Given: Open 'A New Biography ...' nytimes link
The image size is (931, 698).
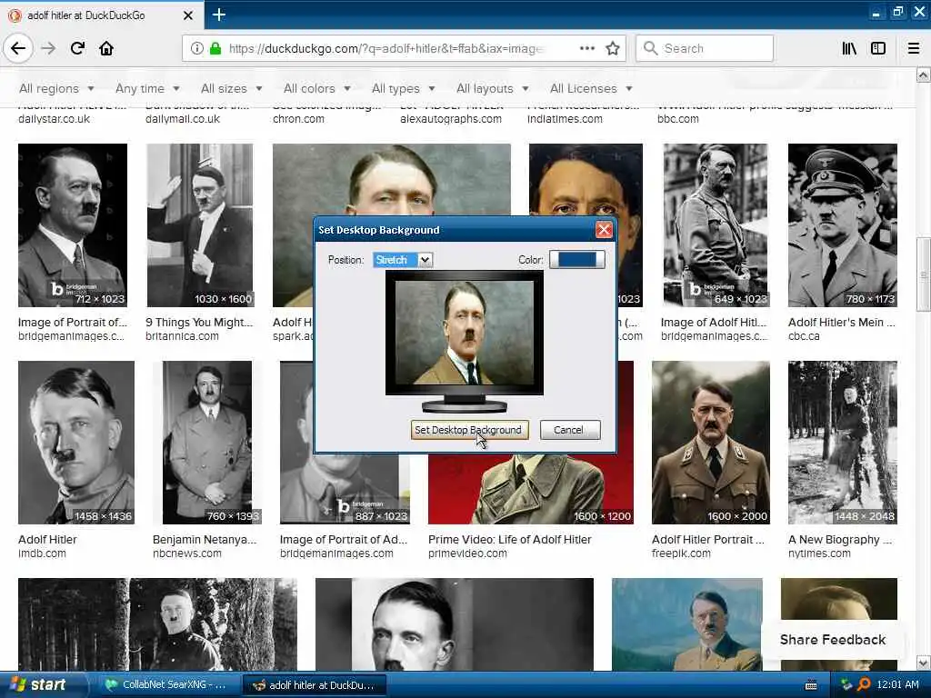Looking at the screenshot, I should [840, 540].
